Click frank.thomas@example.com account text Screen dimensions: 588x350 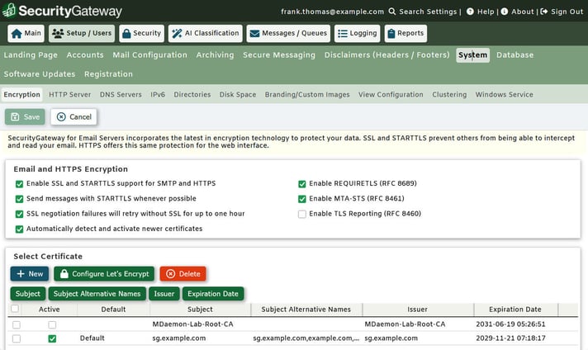332,12
